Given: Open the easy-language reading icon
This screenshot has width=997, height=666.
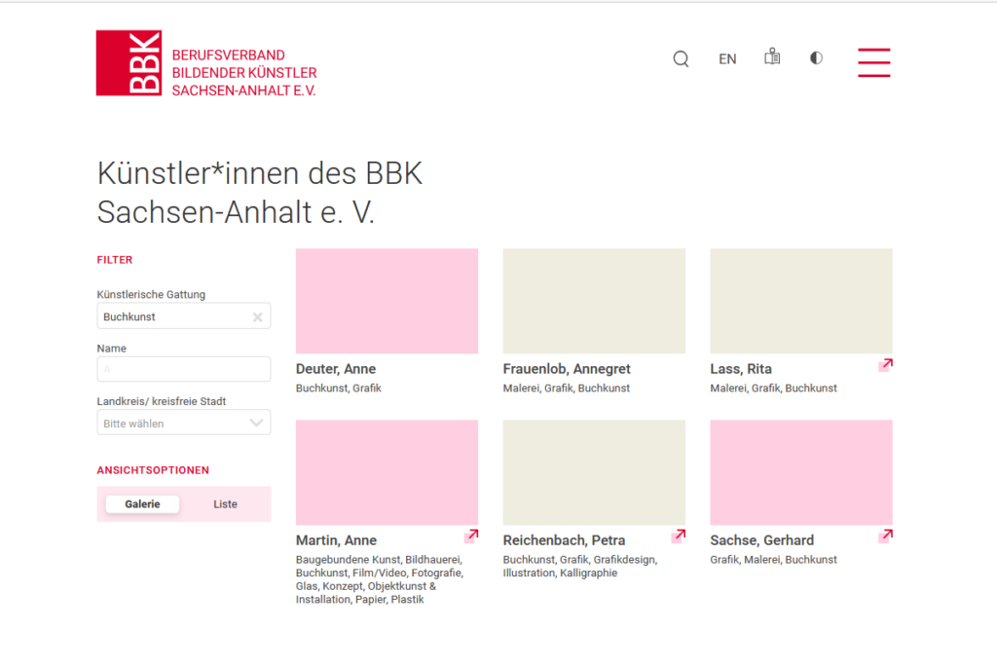Looking at the screenshot, I should click(772, 56).
